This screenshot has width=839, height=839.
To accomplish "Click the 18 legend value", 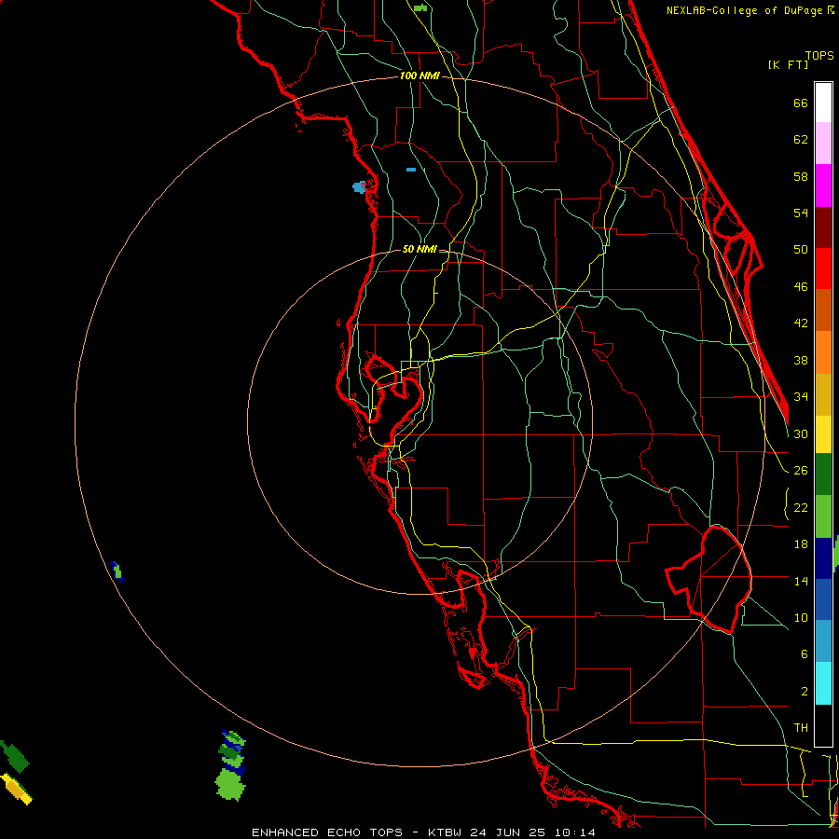I will (801, 544).
